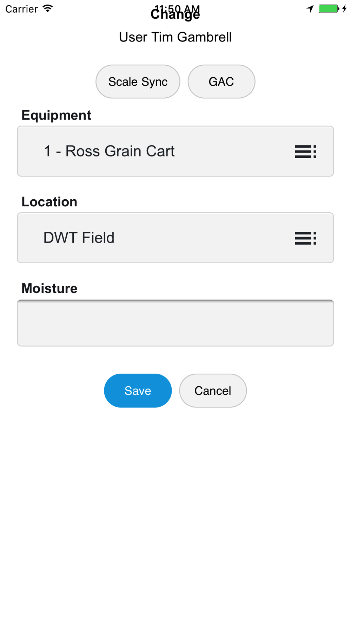Click the Location list menu icon
351x625 pixels.
pyautogui.click(x=305, y=238)
